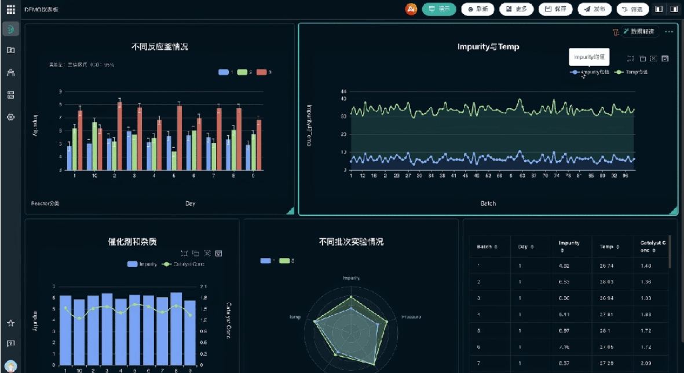Click the table's vertical scrollbar

pos(670,252)
